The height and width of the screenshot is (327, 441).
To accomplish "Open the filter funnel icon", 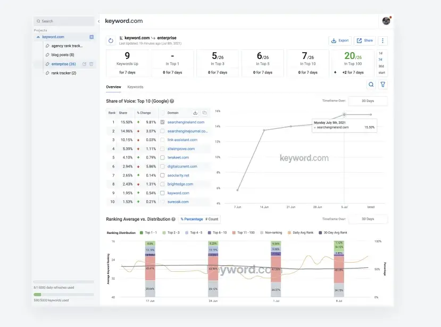I will point(383,84).
